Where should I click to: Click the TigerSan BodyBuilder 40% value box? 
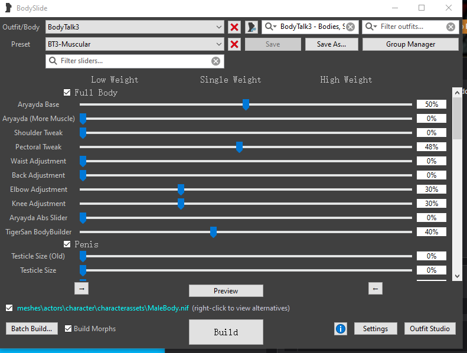click(x=431, y=232)
